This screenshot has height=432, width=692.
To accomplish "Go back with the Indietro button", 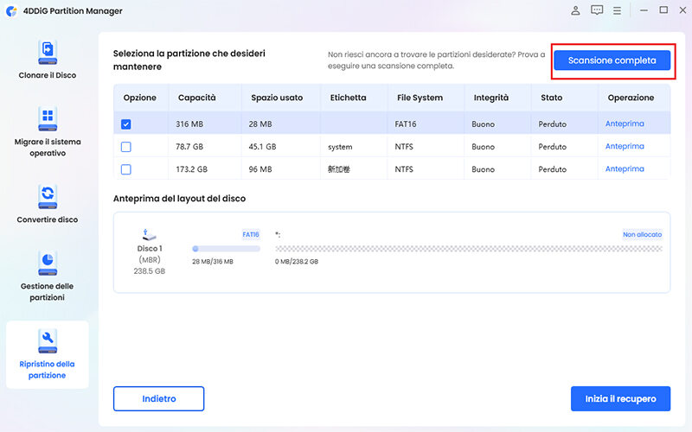I will (158, 398).
